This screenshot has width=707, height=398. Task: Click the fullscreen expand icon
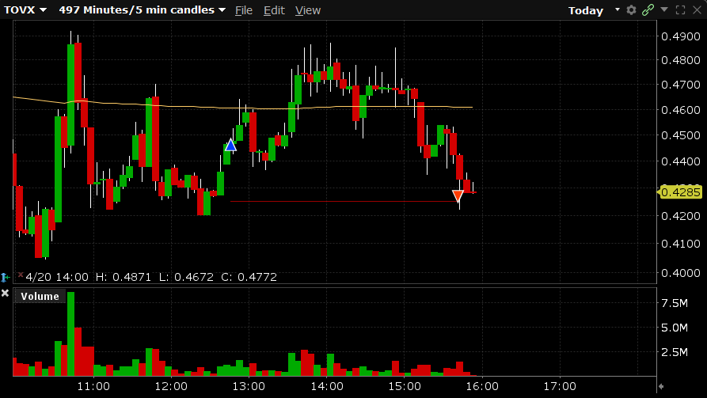(680, 10)
